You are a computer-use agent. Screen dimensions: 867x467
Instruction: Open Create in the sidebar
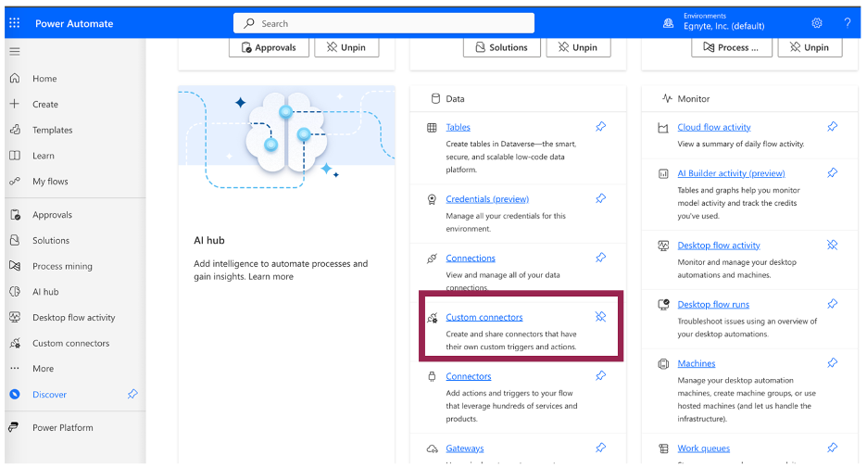[44, 104]
